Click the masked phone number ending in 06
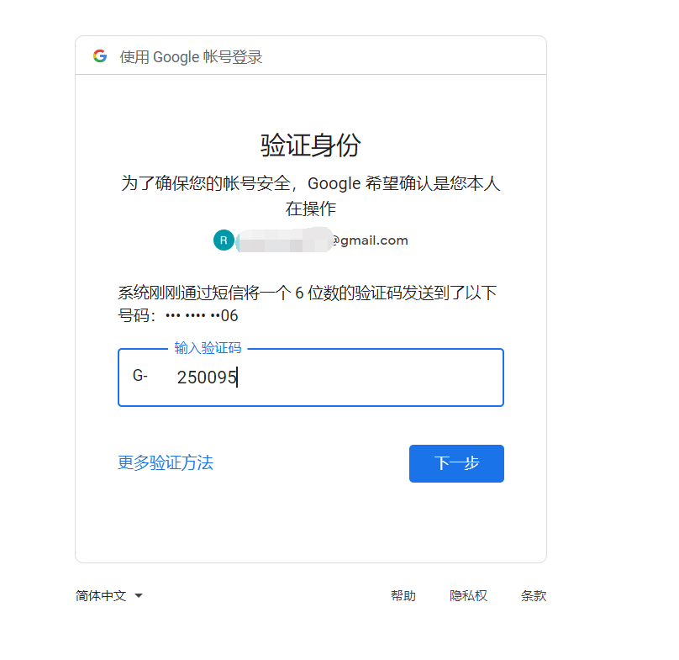Screen dimensions: 679x660 click(202, 316)
